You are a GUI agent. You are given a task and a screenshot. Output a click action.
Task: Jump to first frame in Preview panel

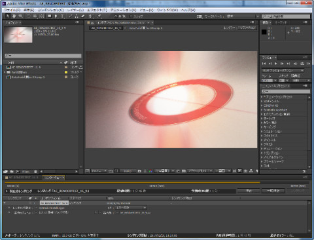point(264,64)
